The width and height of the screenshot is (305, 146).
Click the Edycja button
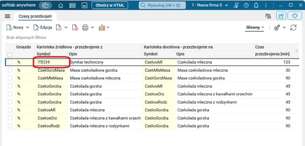point(43,28)
